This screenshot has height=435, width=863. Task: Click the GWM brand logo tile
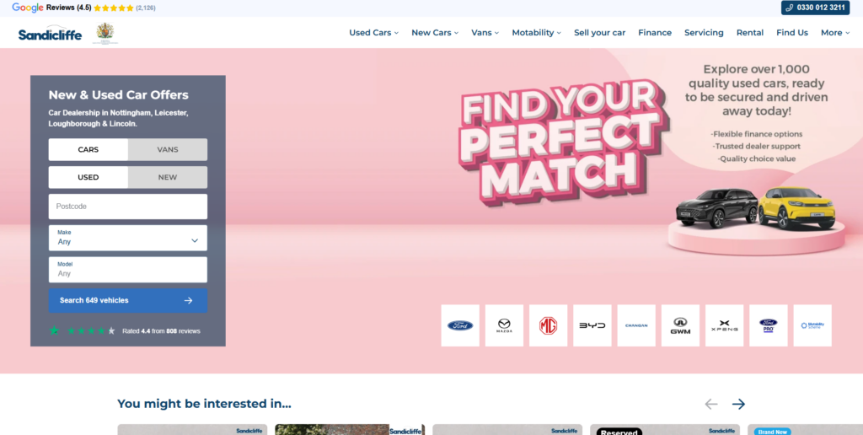point(680,325)
